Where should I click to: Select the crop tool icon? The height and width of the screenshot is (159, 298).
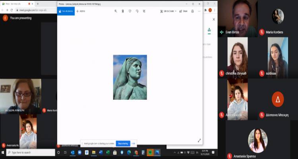point(144,11)
